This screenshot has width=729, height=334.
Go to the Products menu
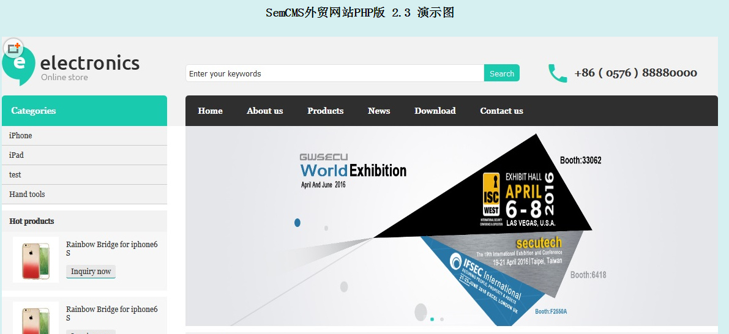click(x=326, y=111)
